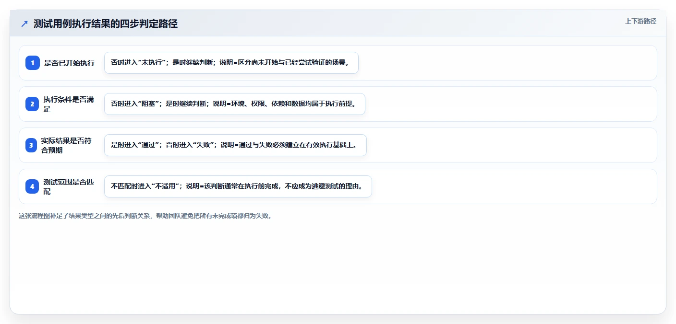676x324 pixels.
Task: Click the step label 实际结果是否符合预期
Action: 66,145
